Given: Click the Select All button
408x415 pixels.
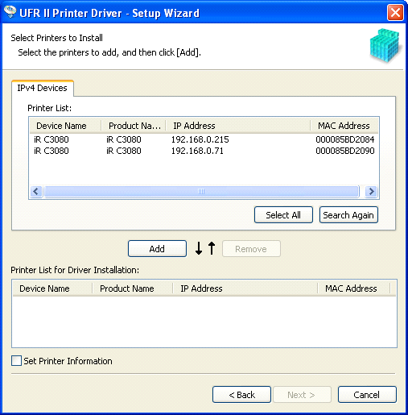Looking at the screenshot, I should click(x=283, y=215).
